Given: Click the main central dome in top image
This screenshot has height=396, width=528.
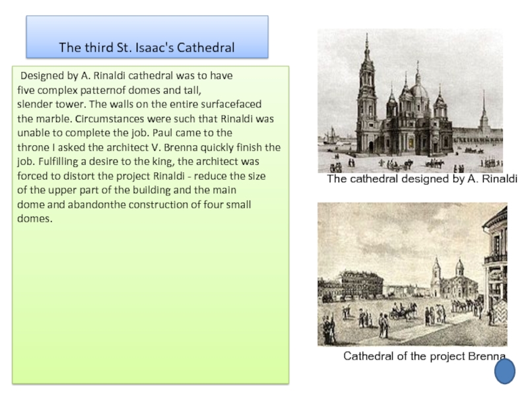Looking at the screenshot, I should coord(416,92).
